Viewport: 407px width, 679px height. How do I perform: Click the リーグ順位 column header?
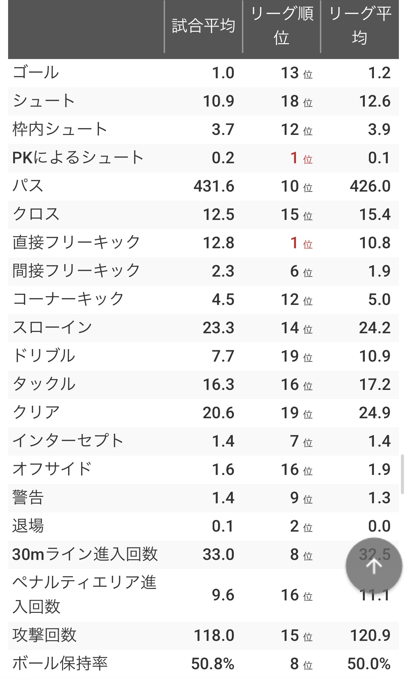tap(281, 26)
